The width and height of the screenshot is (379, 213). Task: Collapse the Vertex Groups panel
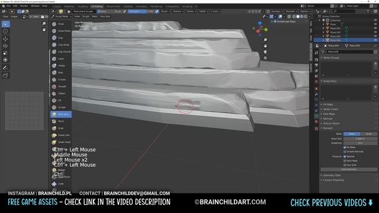coord(330,58)
